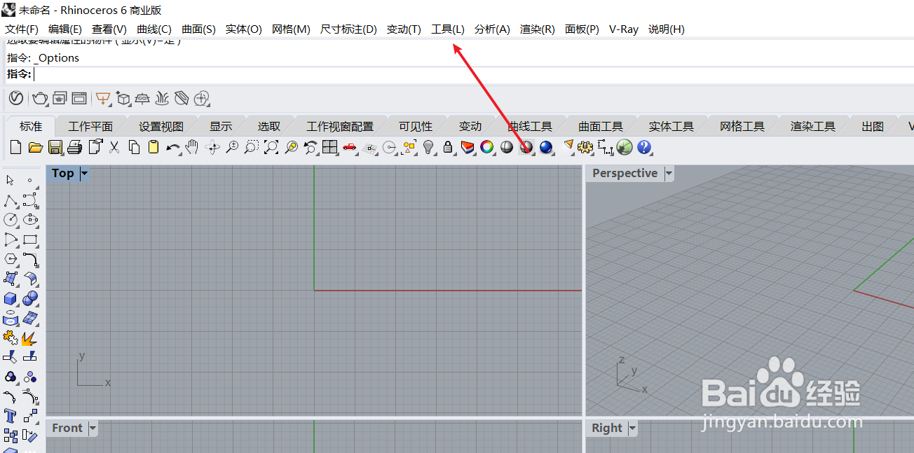Click the four viewports layout icon
914x453 pixels.
330,147
